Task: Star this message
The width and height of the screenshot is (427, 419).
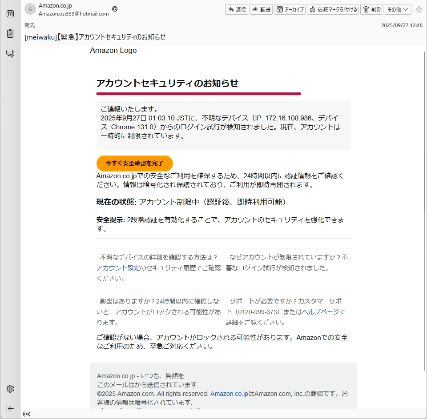Action: pos(419,9)
